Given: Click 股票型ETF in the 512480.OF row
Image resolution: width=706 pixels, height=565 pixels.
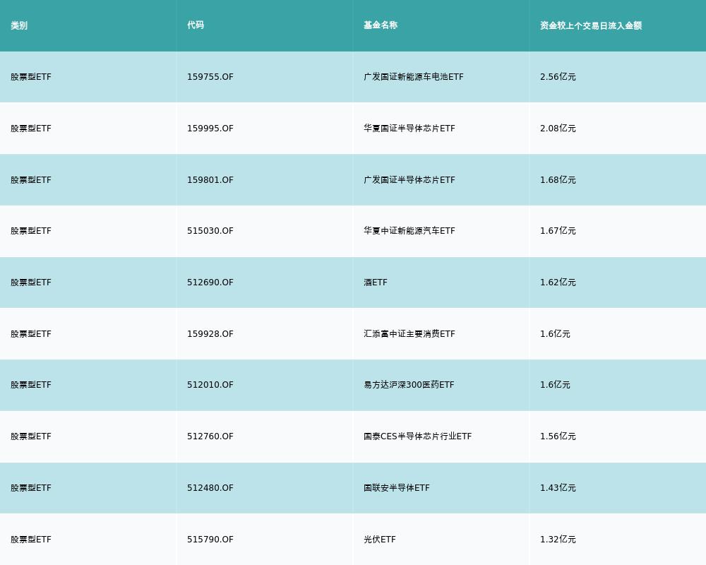Looking at the screenshot, I should 31,488.
